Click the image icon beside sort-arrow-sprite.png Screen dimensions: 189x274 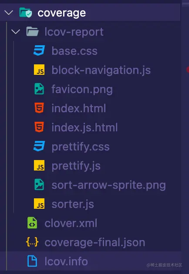tap(39, 184)
